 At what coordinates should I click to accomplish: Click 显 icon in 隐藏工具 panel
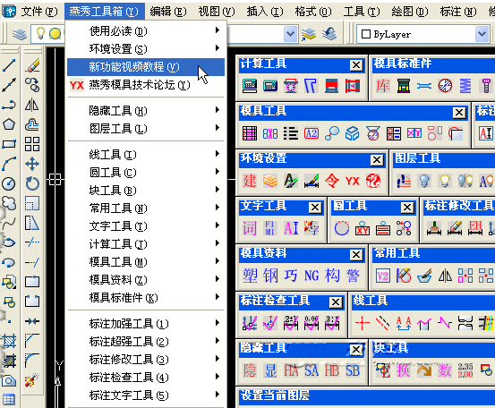pyautogui.click(x=270, y=370)
